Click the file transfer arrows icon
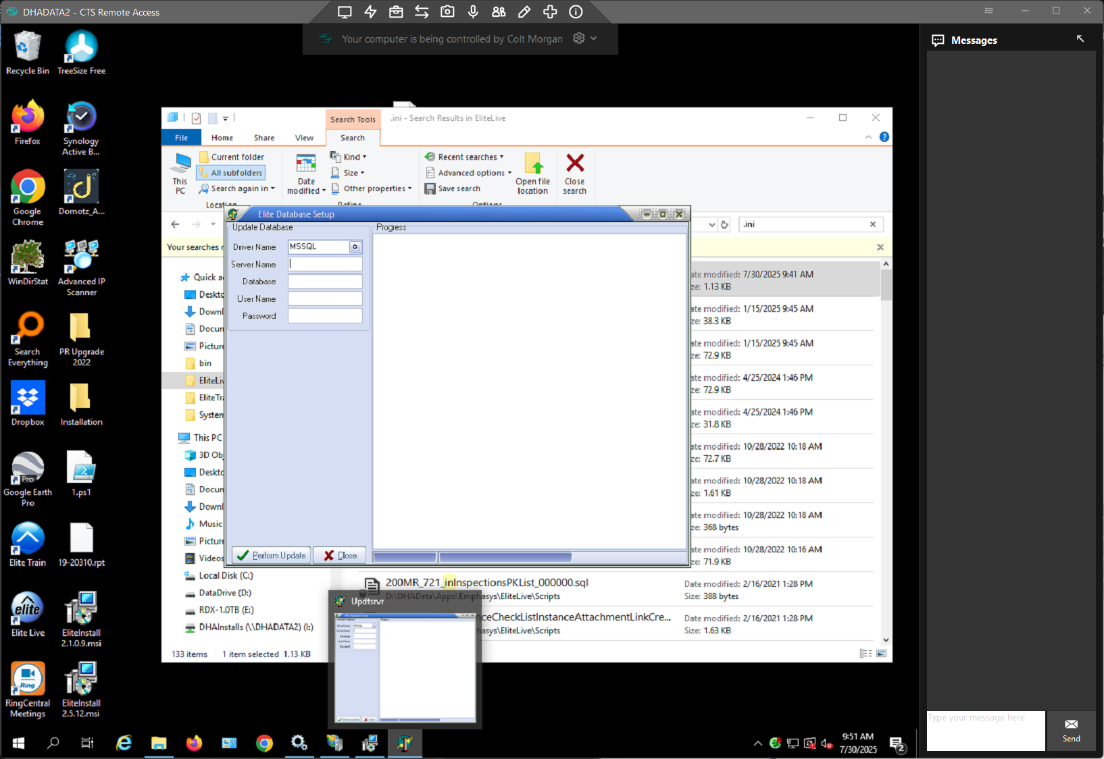1104x759 pixels. coord(422,11)
